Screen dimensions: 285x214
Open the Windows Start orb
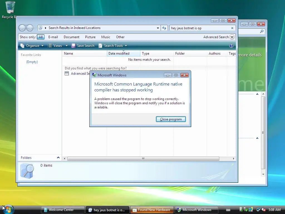(8, 209)
